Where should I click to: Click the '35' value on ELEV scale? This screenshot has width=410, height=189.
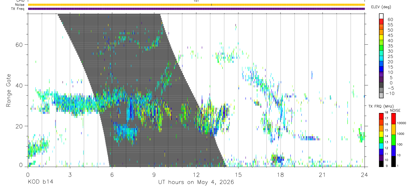click(390, 46)
